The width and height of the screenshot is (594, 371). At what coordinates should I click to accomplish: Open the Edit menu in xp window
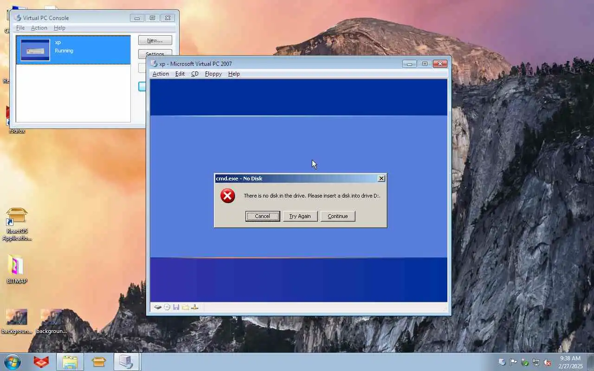[x=180, y=74]
